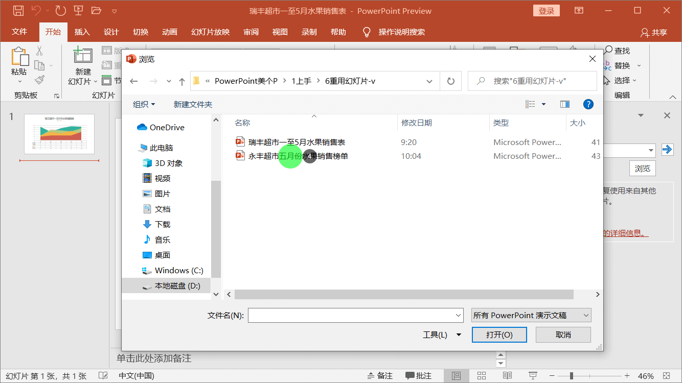Image resolution: width=682 pixels, height=383 pixels.
Task: Save the presentation from Quick Access toolbar
Action: (18, 10)
